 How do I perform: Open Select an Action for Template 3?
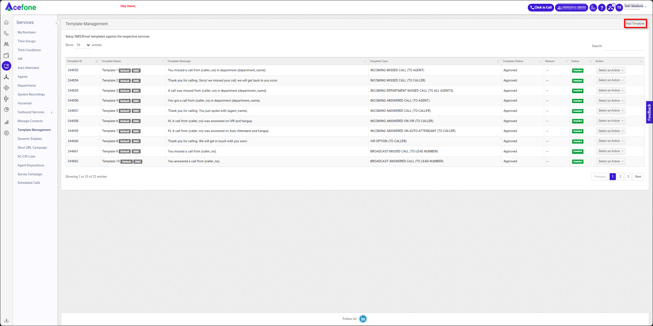(611, 90)
